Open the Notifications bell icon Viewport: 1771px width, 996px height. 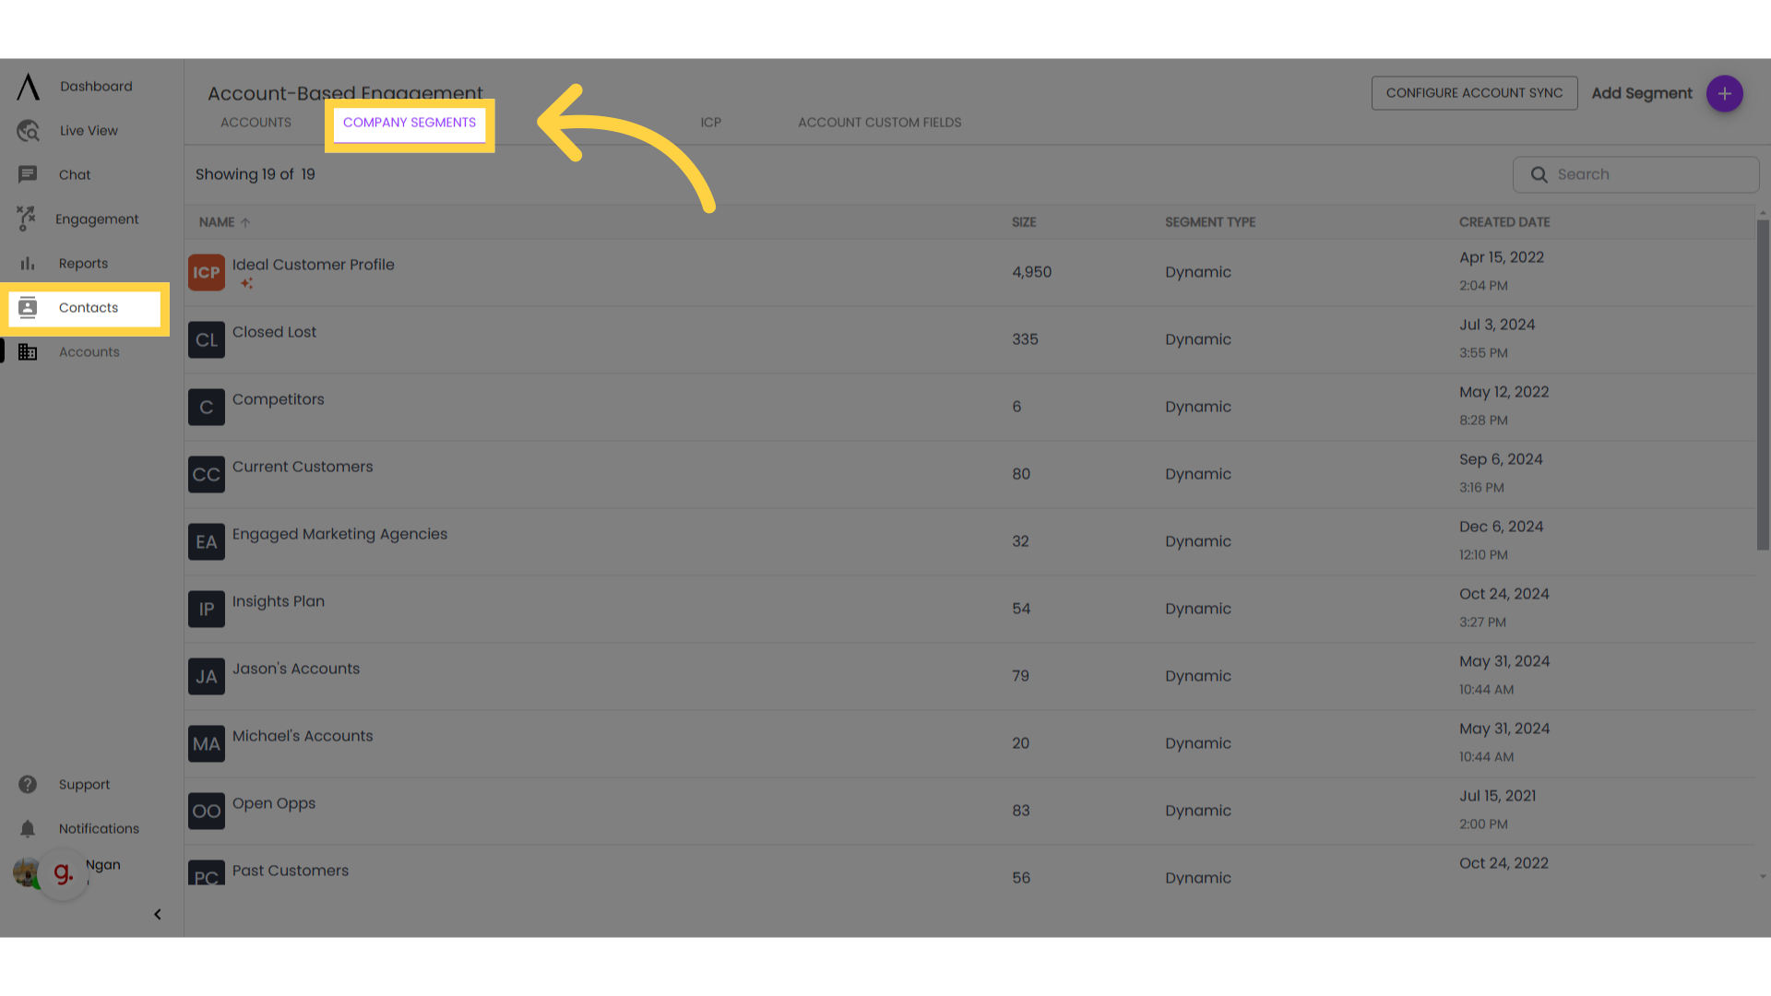coord(27,828)
